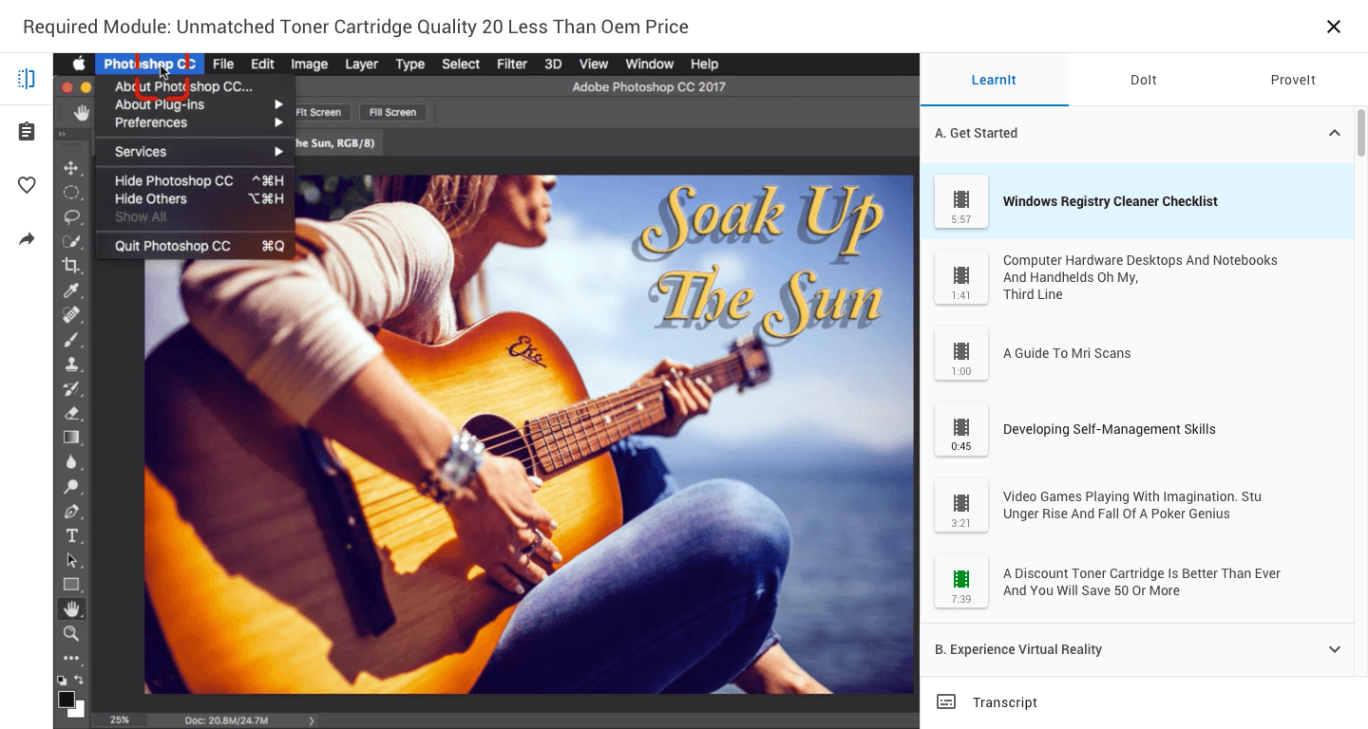Select the Pen tool
This screenshot has height=729, width=1368.
click(71, 512)
